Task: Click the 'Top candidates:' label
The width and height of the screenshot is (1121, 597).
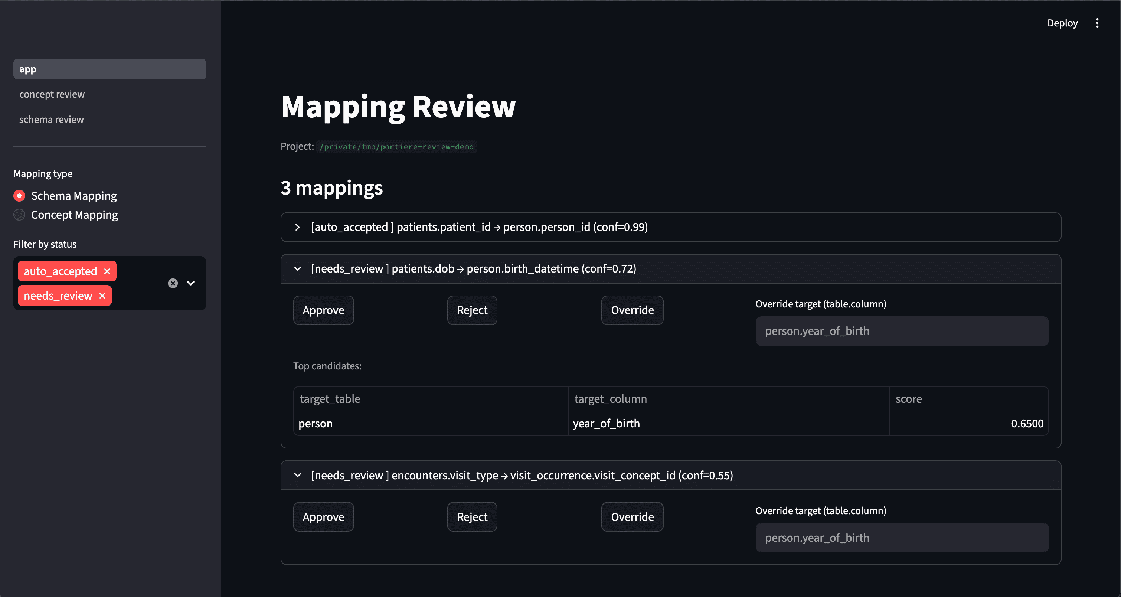Action: point(327,366)
